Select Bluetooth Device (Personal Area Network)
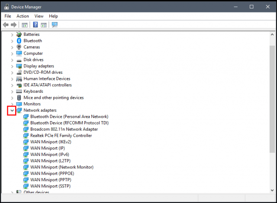 pyautogui.click(x=69, y=117)
